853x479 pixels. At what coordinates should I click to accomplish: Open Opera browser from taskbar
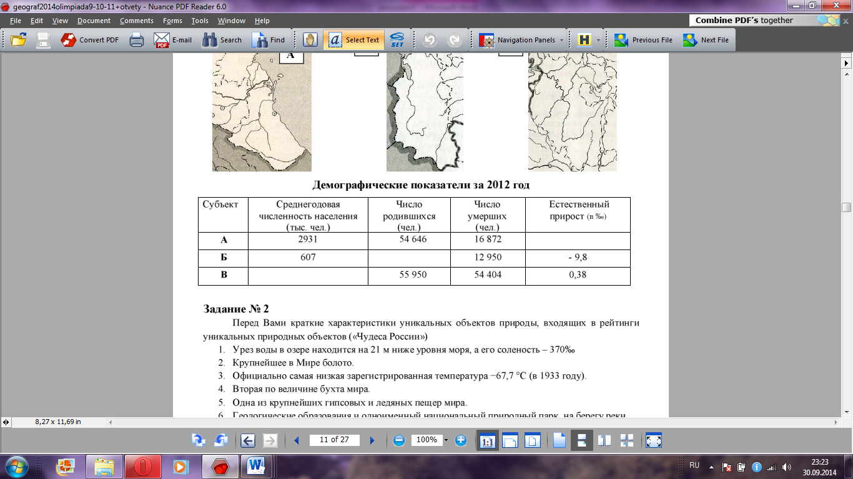pyautogui.click(x=144, y=467)
